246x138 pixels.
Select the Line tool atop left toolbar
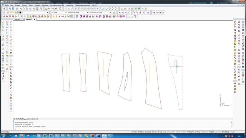[3, 22]
